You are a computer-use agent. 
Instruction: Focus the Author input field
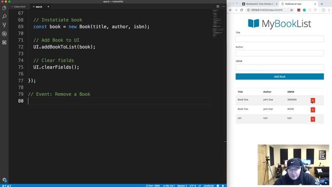pyautogui.click(x=280, y=53)
